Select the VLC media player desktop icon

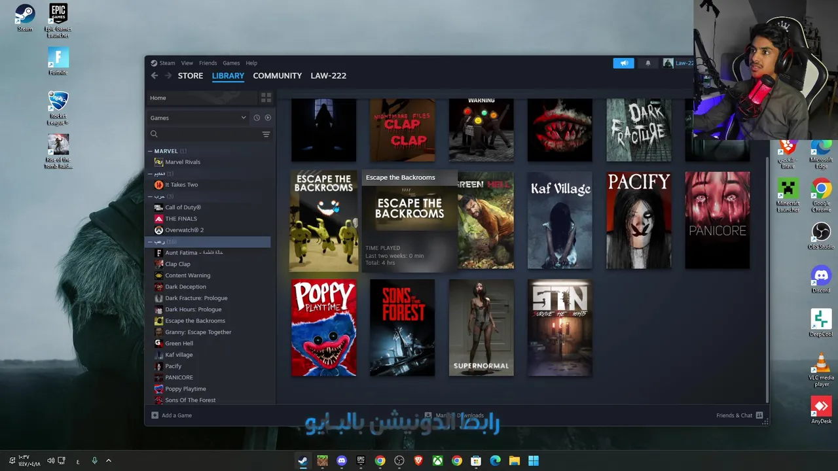[x=821, y=370]
